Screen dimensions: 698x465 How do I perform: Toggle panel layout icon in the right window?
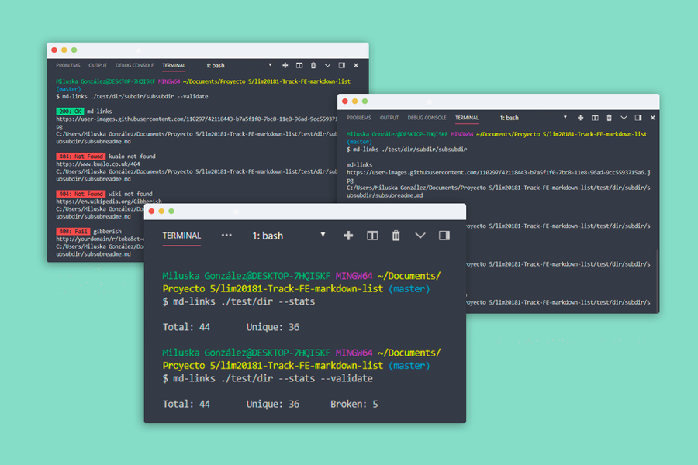pos(638,118)
